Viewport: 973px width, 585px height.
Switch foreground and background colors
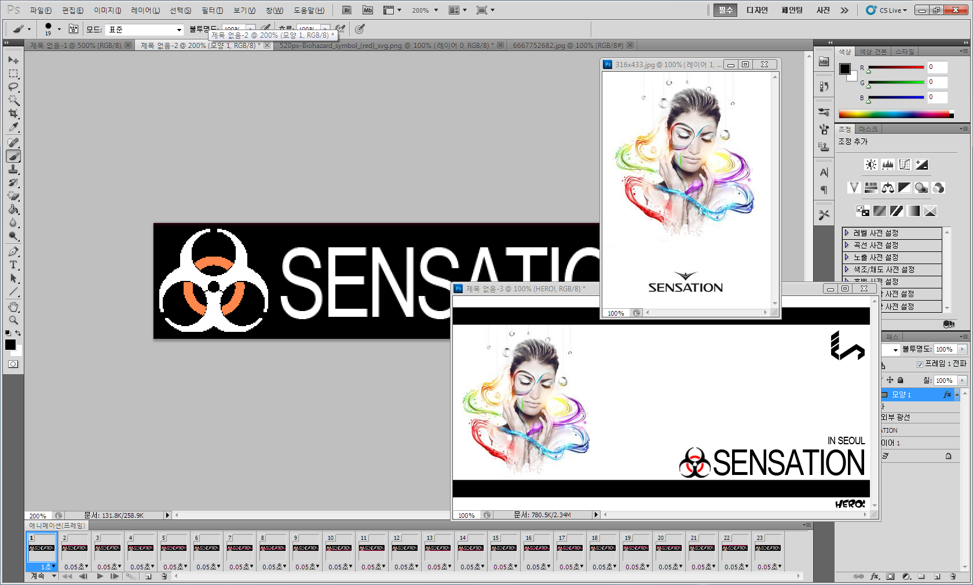[x=18, y=333]
